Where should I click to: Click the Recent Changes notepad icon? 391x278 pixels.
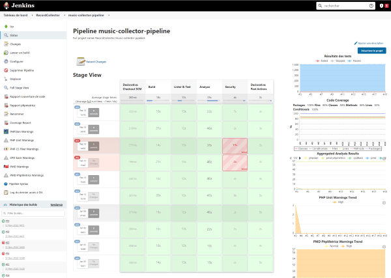[80, 62]
